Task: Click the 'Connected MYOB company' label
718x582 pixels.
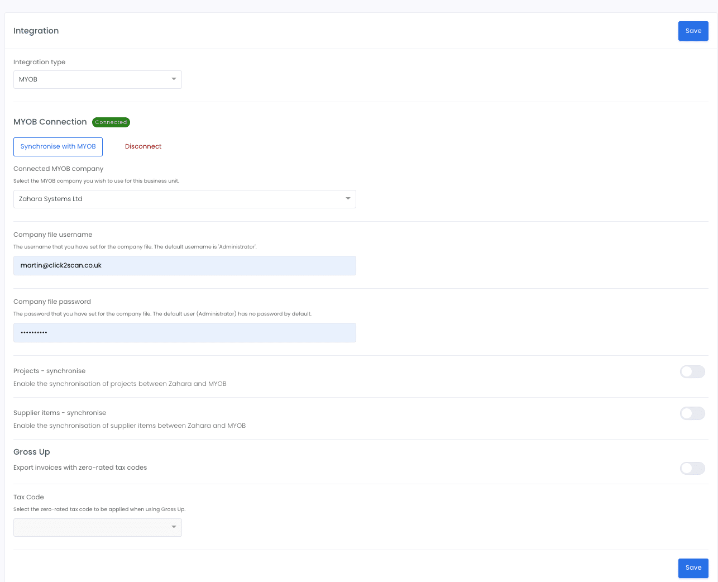Action: 59,169
